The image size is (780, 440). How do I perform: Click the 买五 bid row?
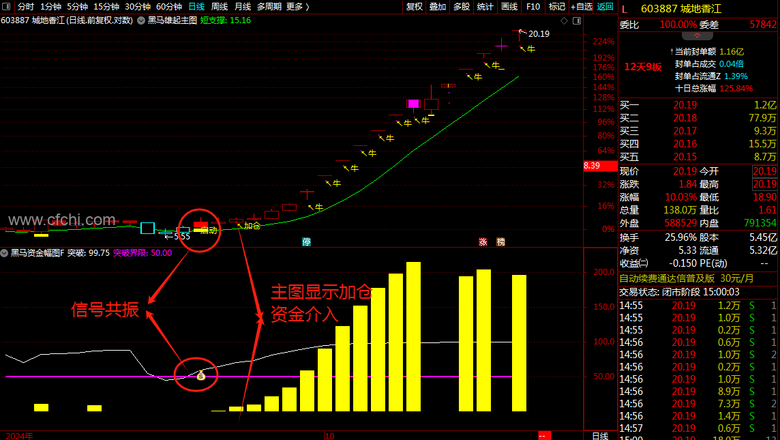tap(698, 157)
